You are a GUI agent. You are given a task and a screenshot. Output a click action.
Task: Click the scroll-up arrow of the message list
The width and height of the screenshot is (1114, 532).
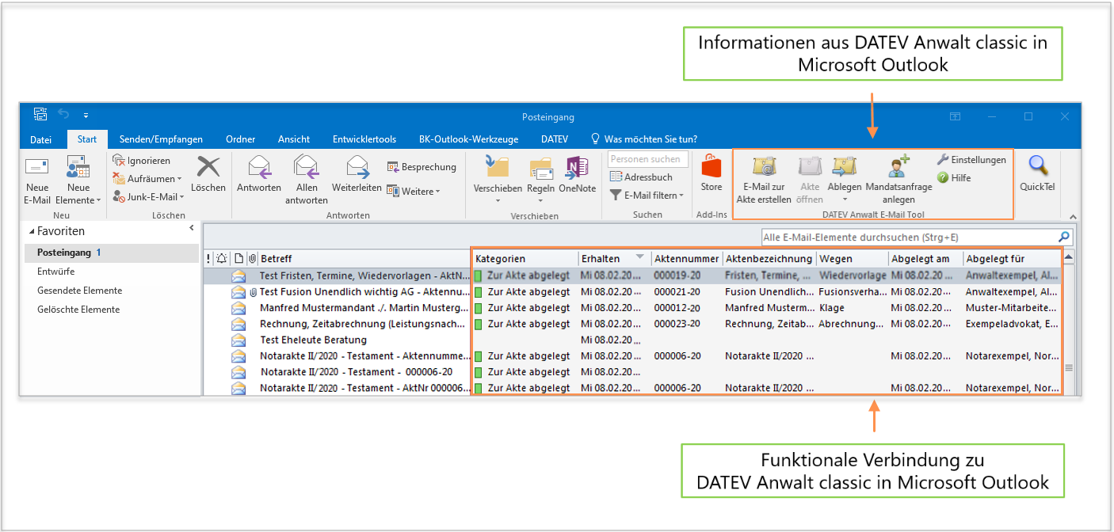pyautogui.click(x=1068, y=258)
